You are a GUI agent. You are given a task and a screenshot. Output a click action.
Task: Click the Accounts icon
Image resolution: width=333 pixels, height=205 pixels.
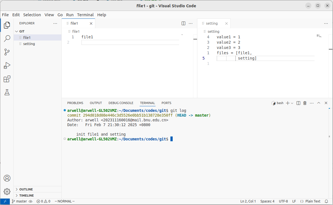click(7, 178)
